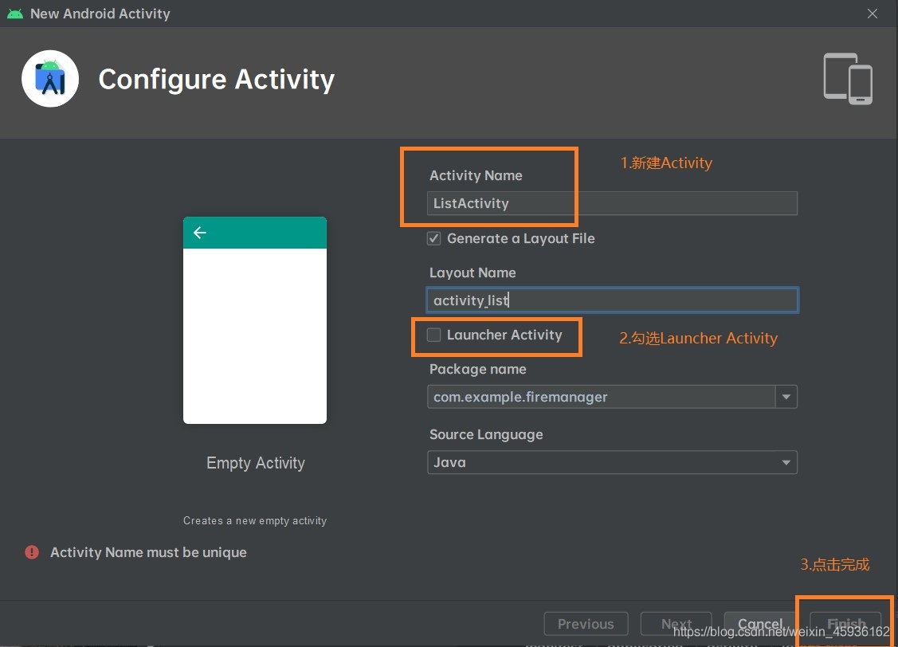Click the phone and tablet device icon
Viewport: 898px width, 647px height.
coord(848,79)
